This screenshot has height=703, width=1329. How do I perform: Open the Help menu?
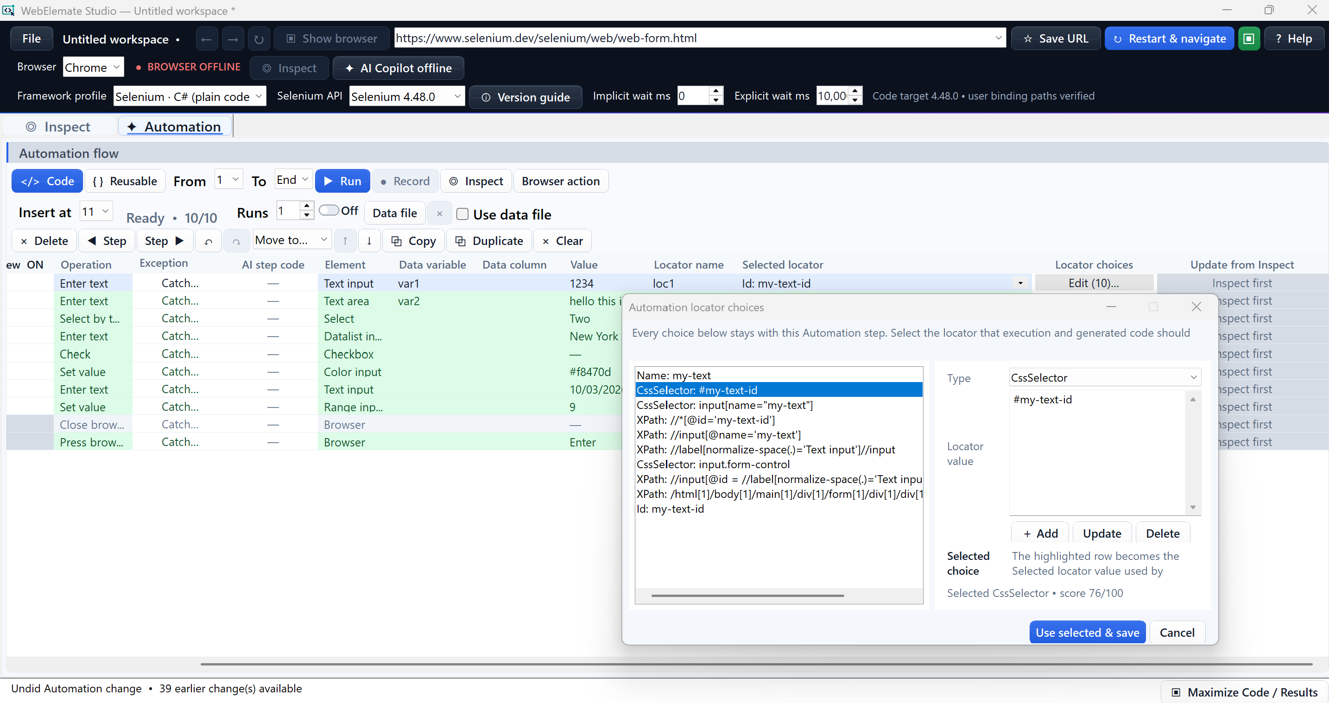point(1294,39)
